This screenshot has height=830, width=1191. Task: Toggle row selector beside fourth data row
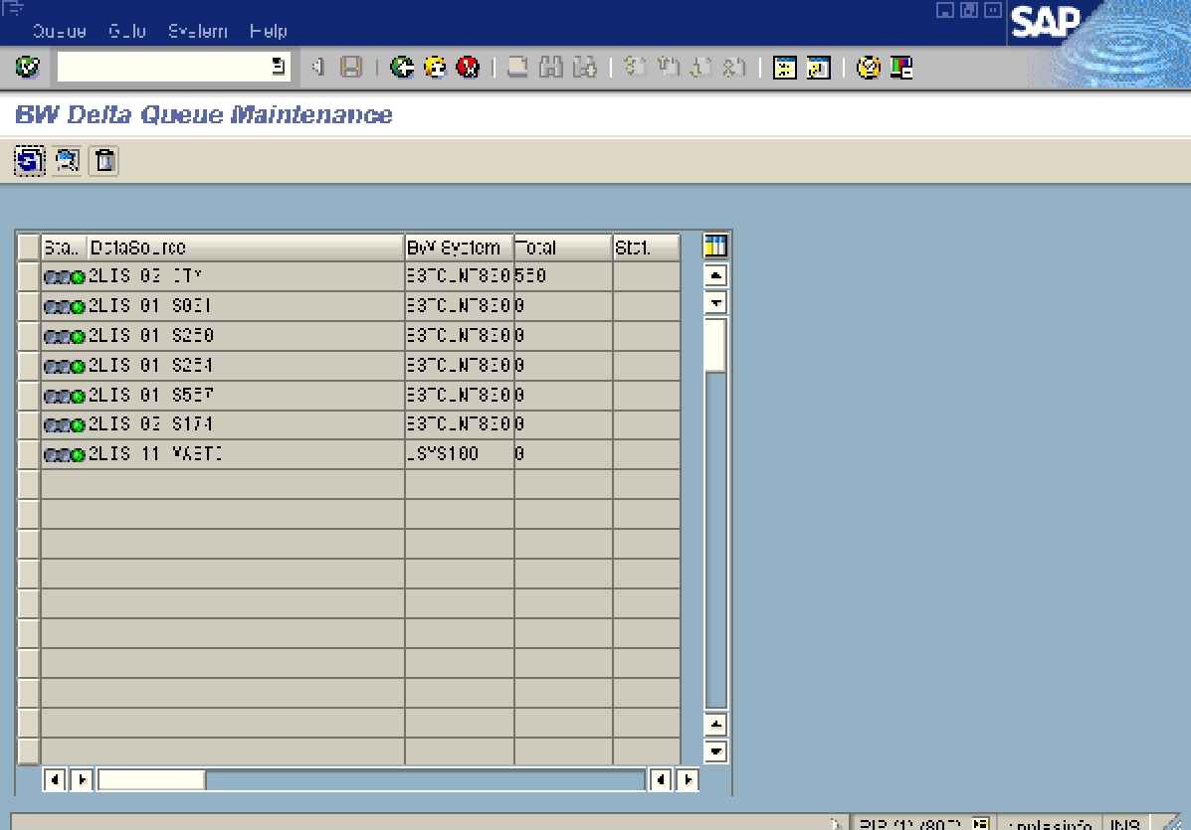(x=28, y=366)
